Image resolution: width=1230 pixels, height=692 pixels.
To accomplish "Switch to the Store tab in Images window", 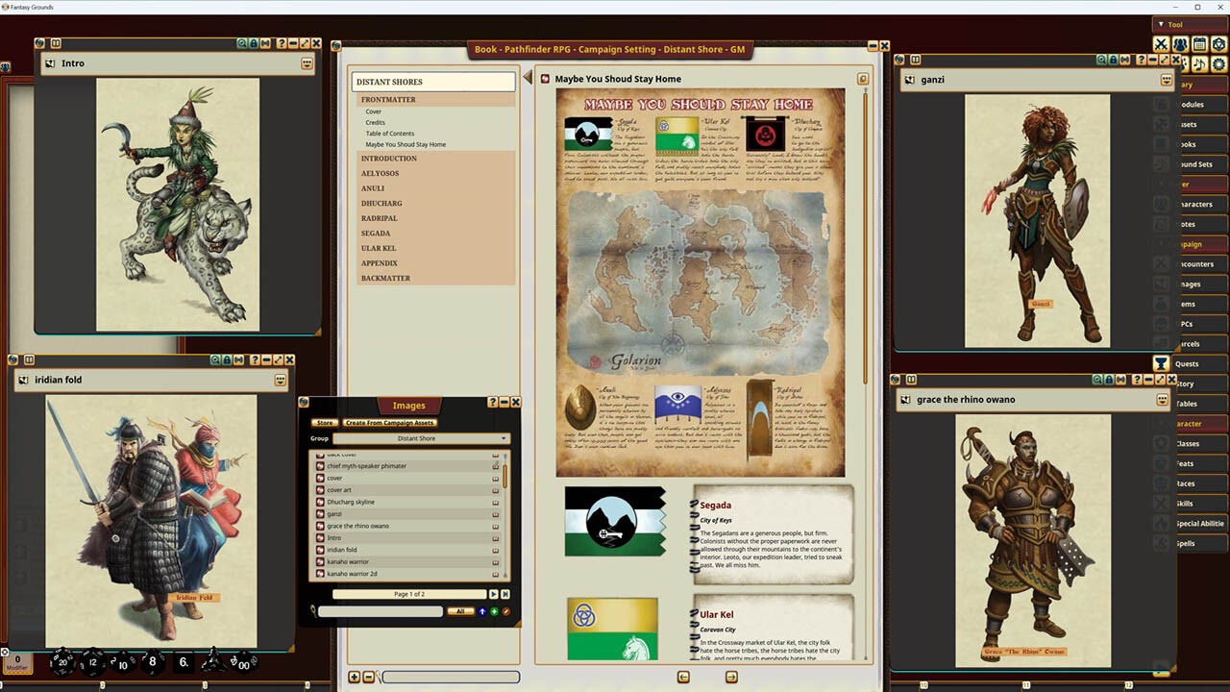I will 325,422.
